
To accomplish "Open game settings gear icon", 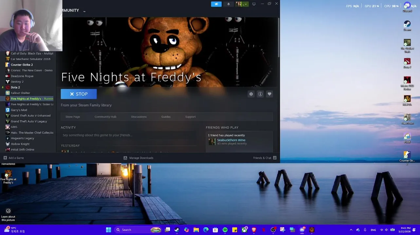I will (x=251, y=94).
